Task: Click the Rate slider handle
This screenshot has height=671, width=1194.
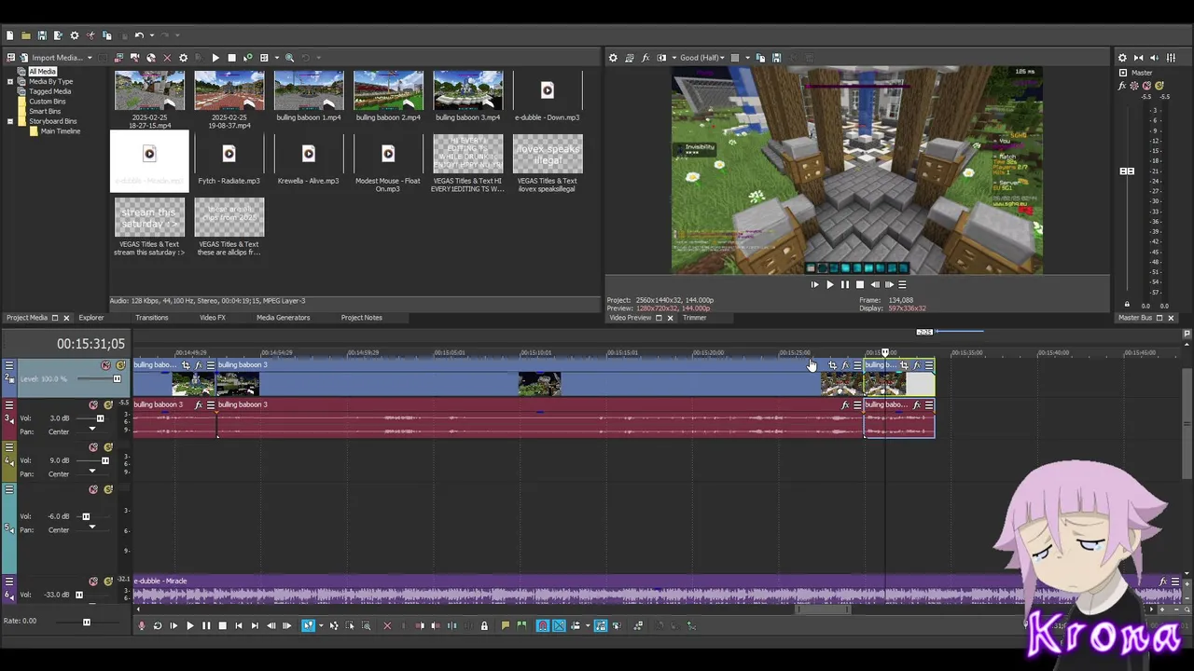Action: pyautogui.click(x=87, y=622)
